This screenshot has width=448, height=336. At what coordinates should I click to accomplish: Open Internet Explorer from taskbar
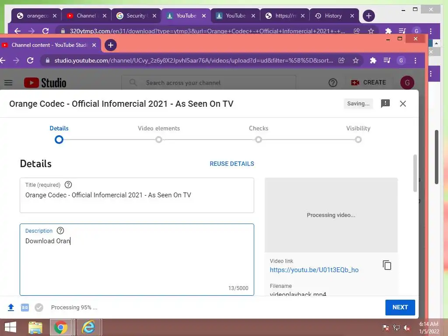88,327
